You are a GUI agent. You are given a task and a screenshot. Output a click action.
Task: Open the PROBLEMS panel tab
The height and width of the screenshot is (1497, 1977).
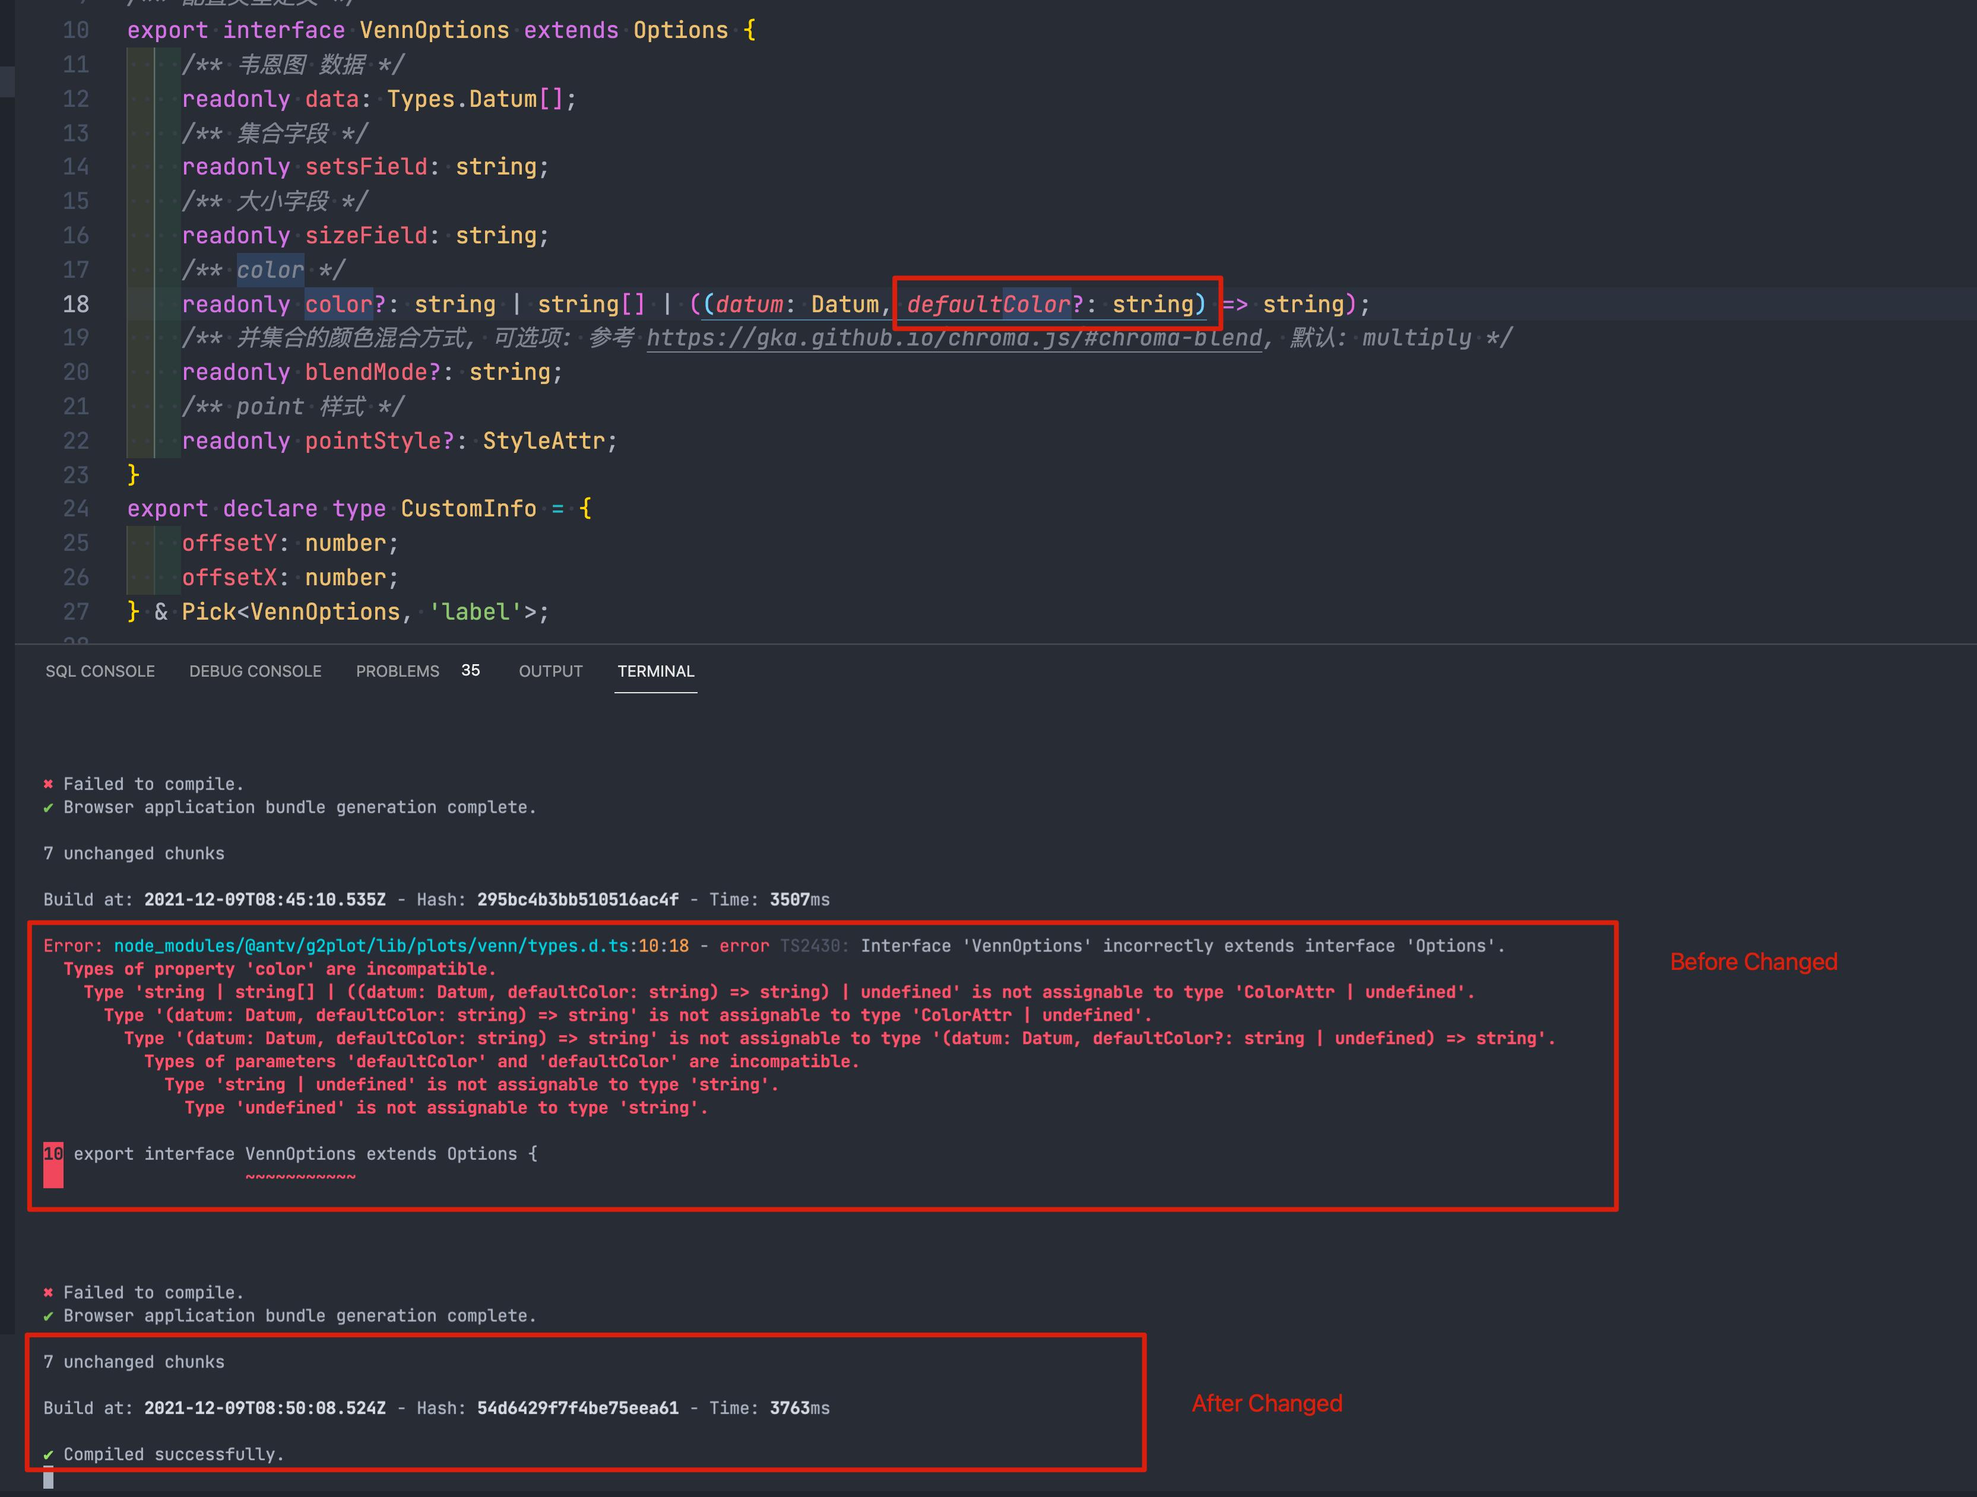click(x=397, y=671)
